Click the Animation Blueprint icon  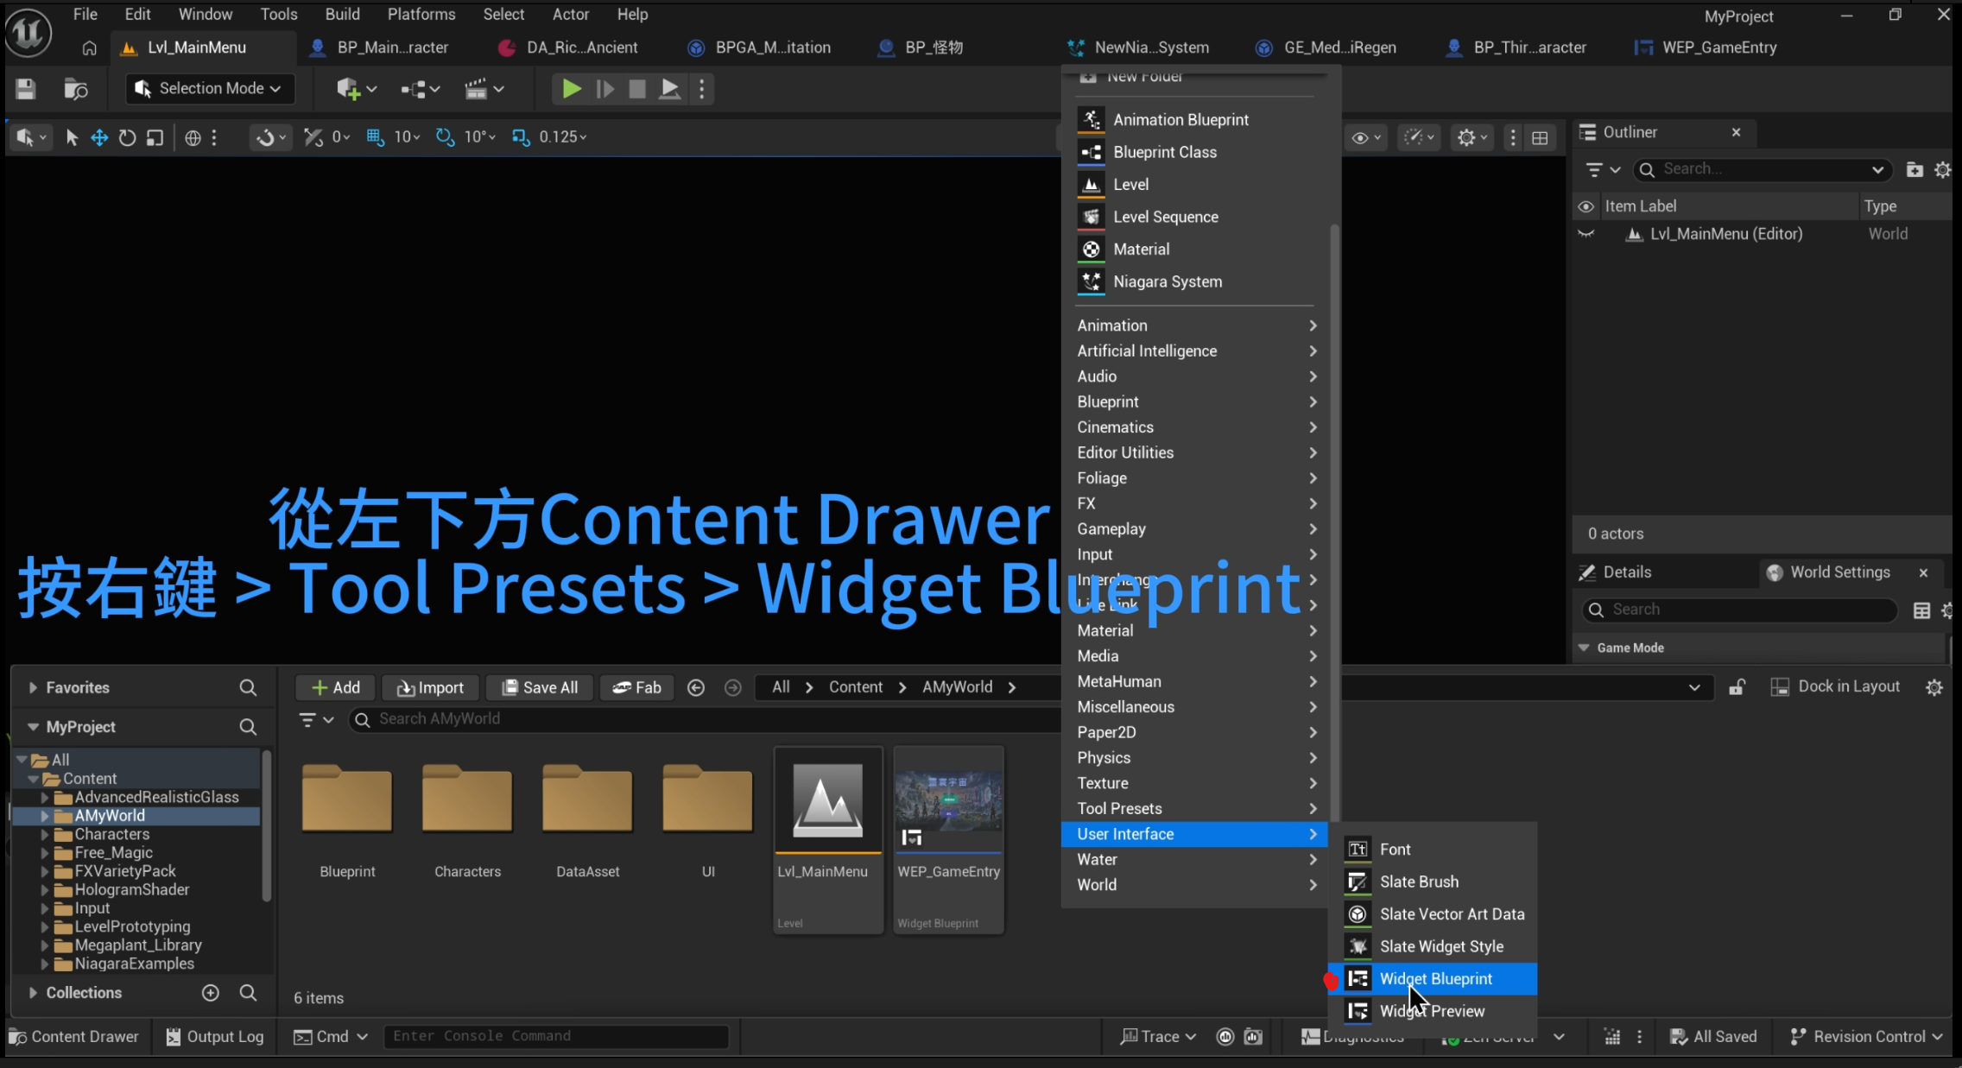pos(1092,119)
